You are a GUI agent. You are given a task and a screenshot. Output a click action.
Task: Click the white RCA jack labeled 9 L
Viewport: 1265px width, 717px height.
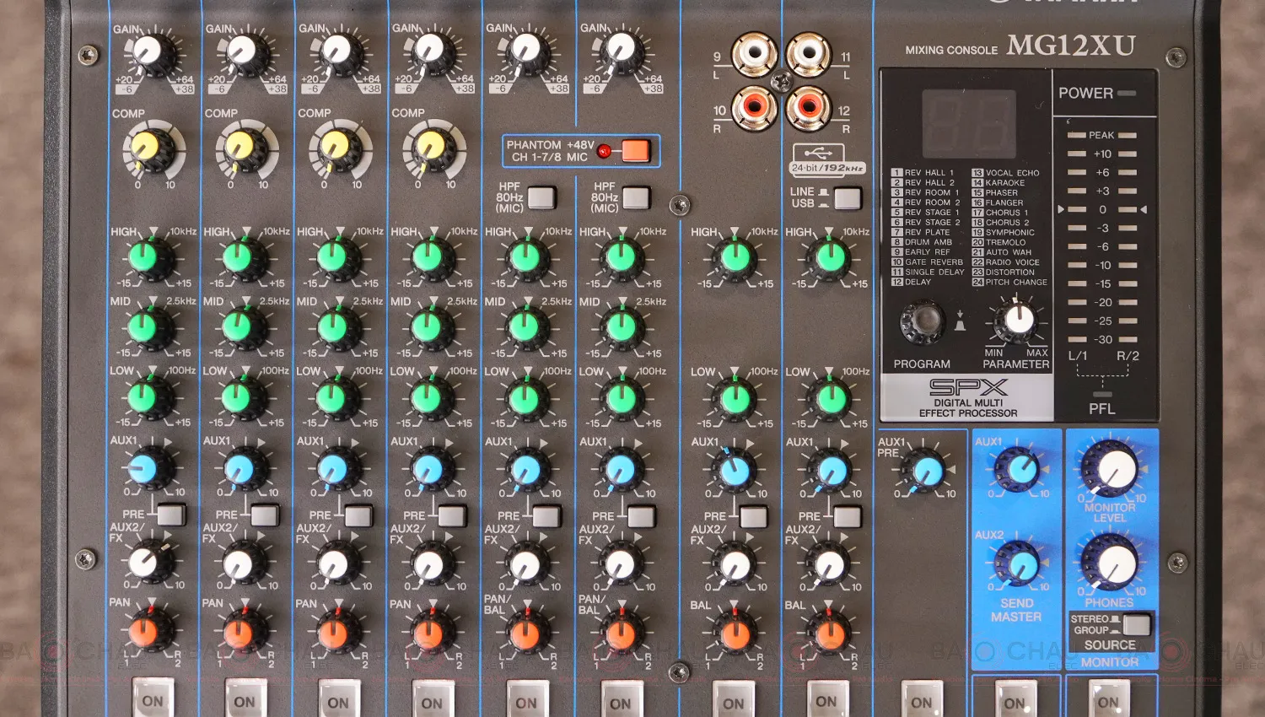click(753, 55)
